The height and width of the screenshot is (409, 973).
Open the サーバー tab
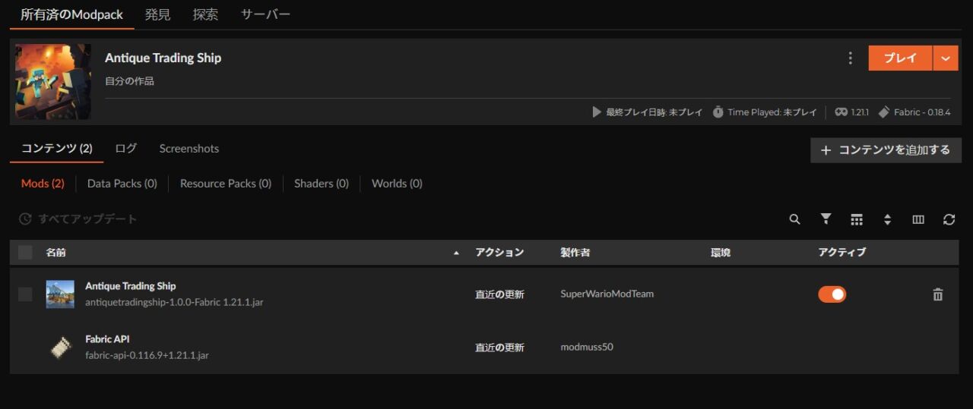265,14
